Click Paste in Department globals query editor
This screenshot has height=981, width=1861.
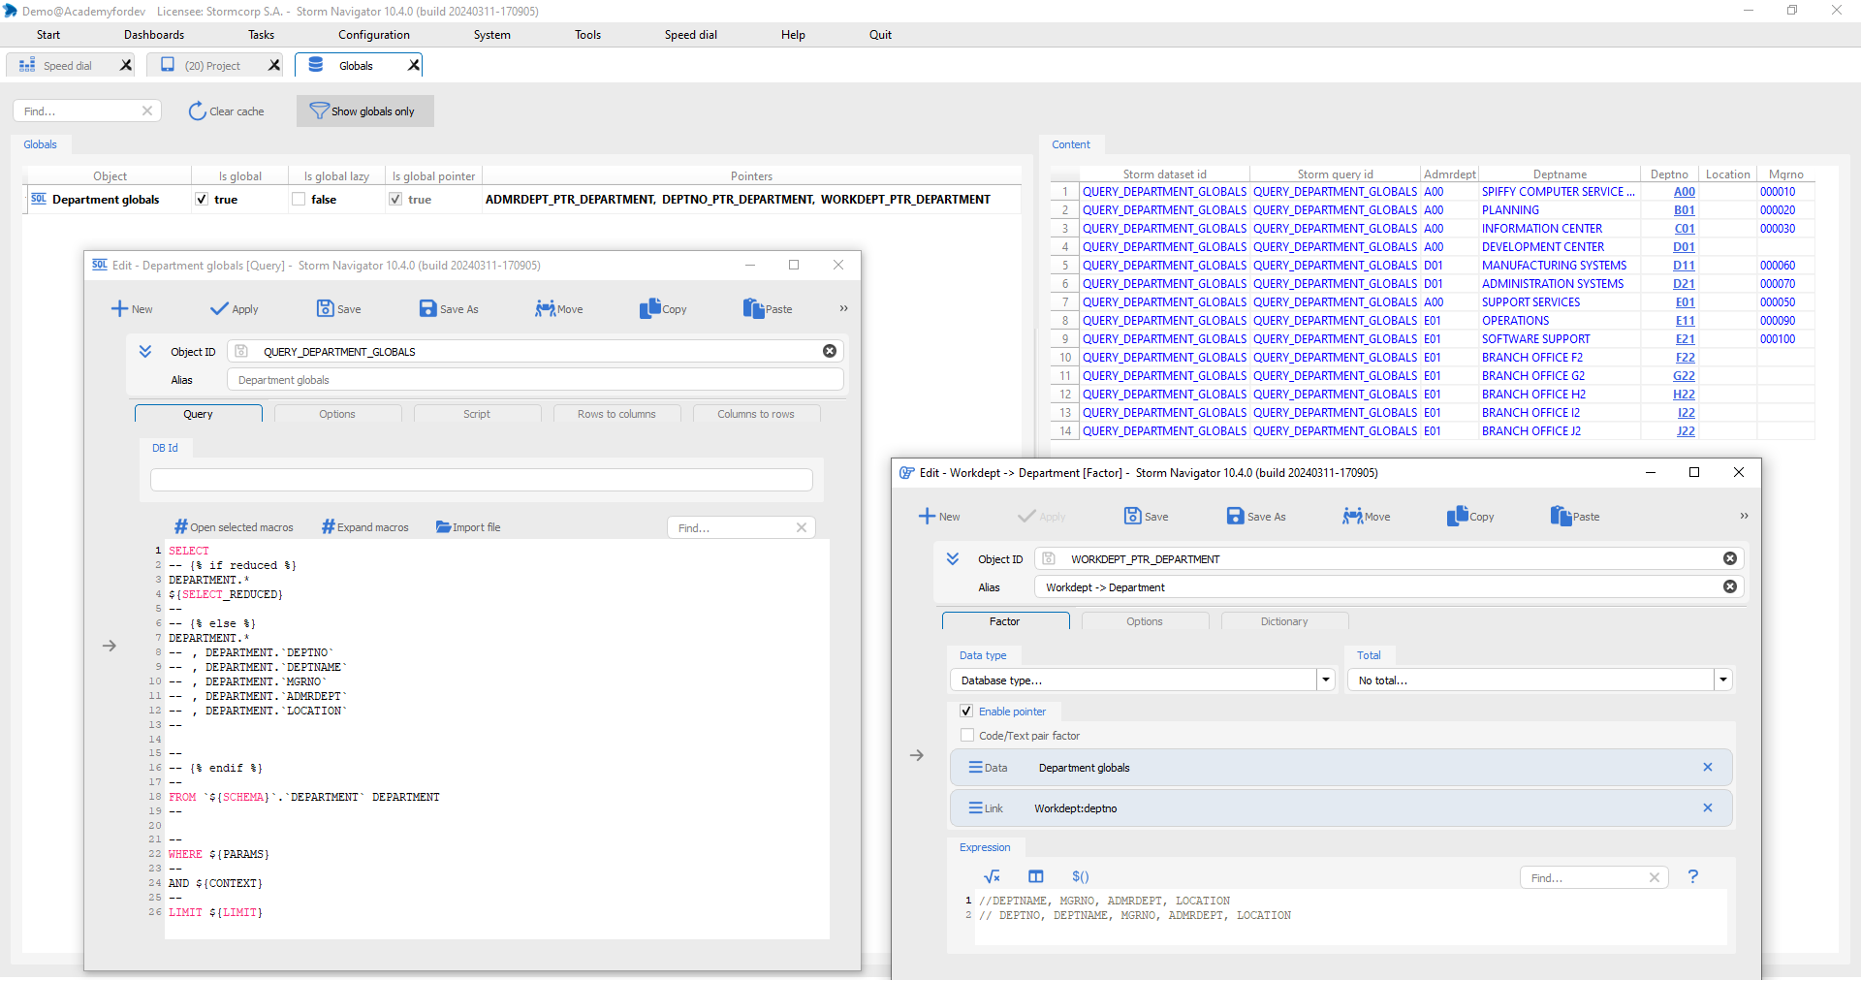[x=768, y=309]
